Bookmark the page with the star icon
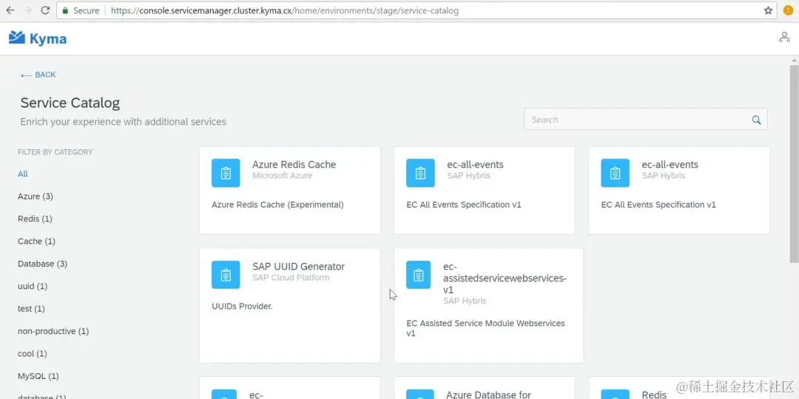This screenshot has width=799, height=399. 769,10
